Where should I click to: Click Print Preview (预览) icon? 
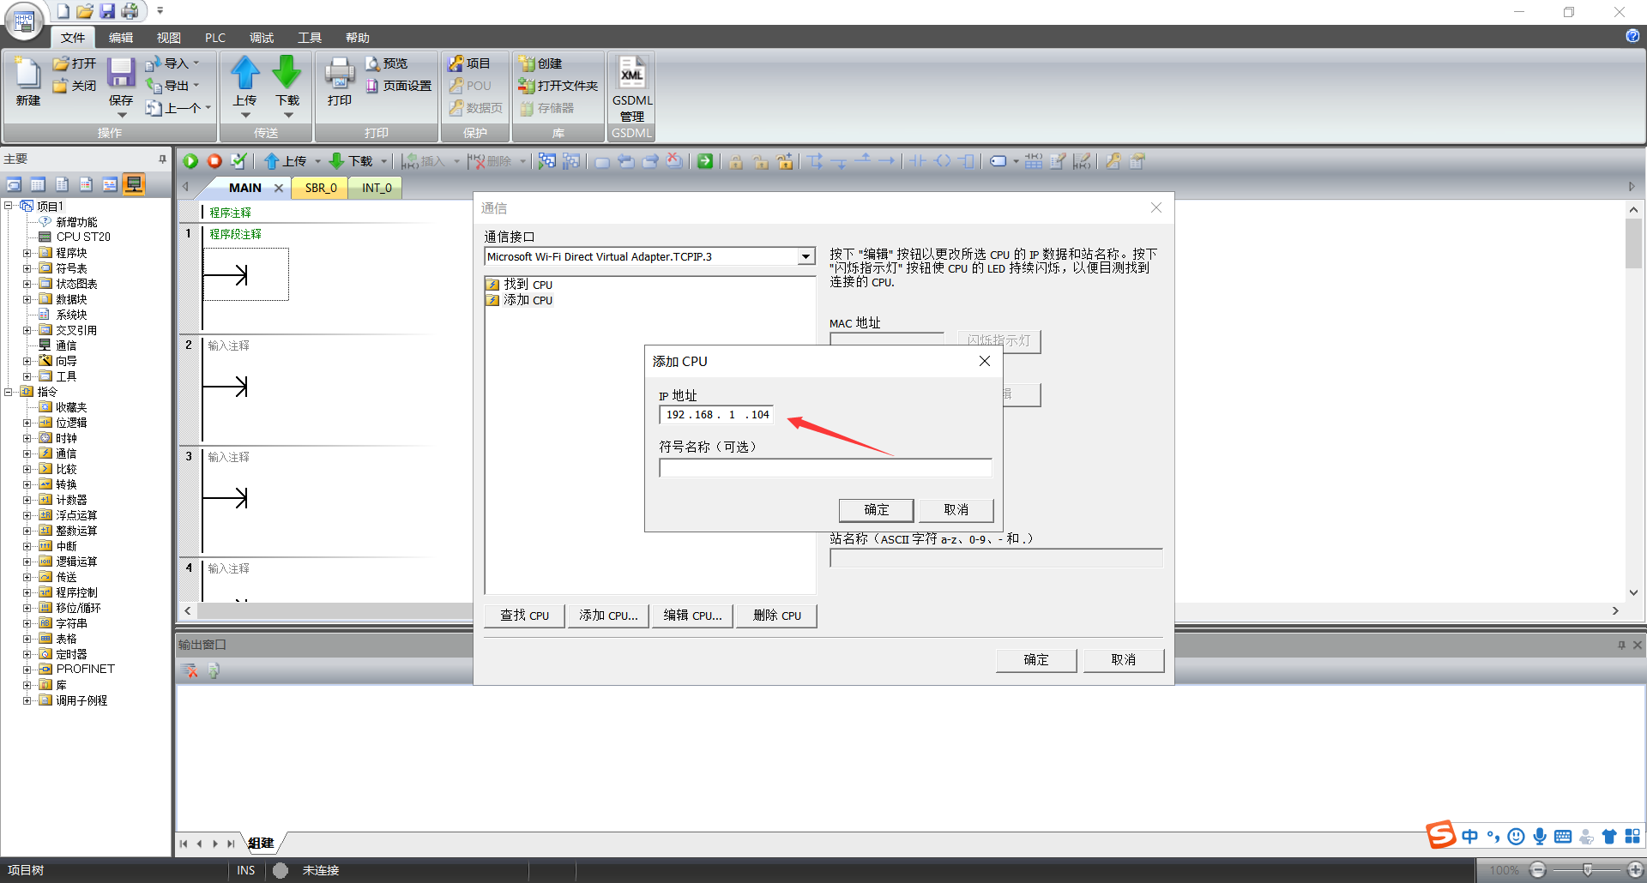point(386,63)
